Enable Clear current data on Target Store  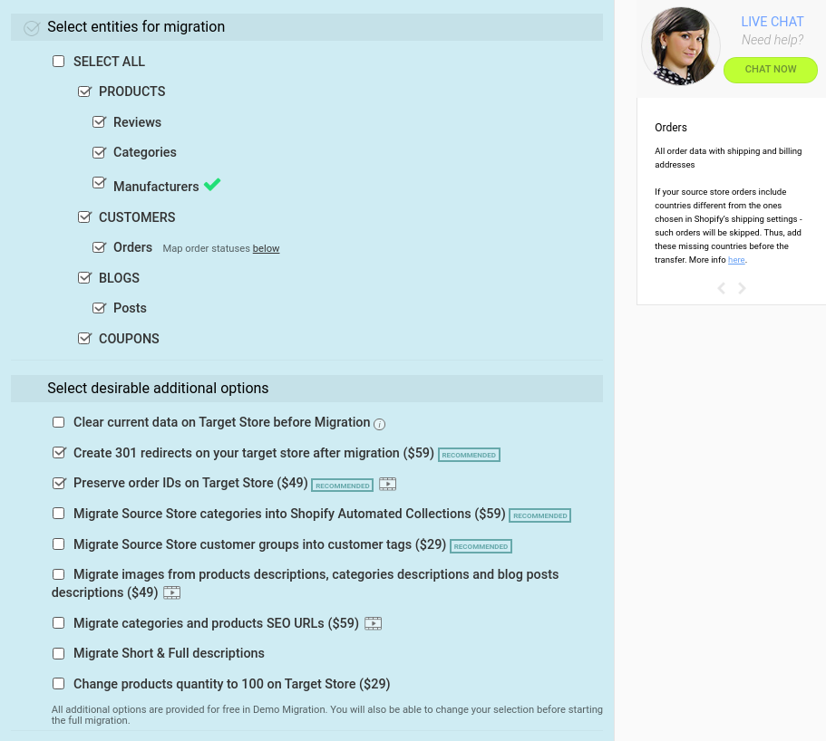click(59, 422)
